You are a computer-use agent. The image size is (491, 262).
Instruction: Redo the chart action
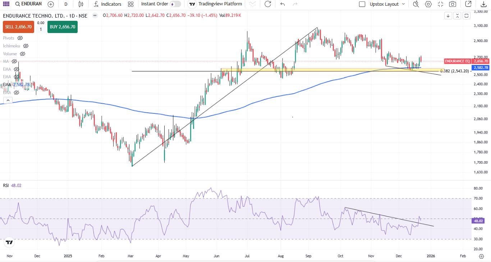[295, 4]
